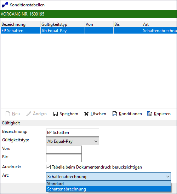Sort by the Gültigkeitstyp column header
The height and width of the screenshot is (194, 177).
point(63,24)
